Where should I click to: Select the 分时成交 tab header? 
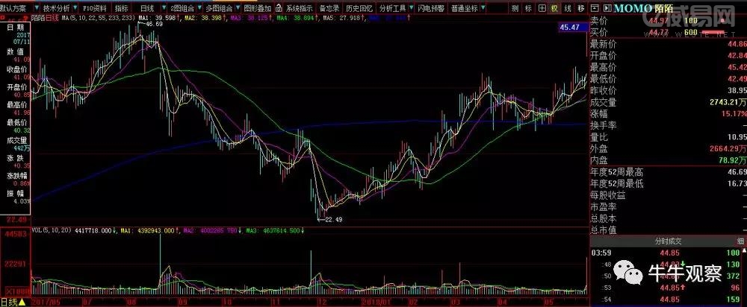point(667,241)
